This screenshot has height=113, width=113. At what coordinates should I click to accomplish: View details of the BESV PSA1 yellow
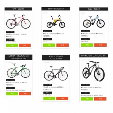pyautogui.click(x=62, y=45)
